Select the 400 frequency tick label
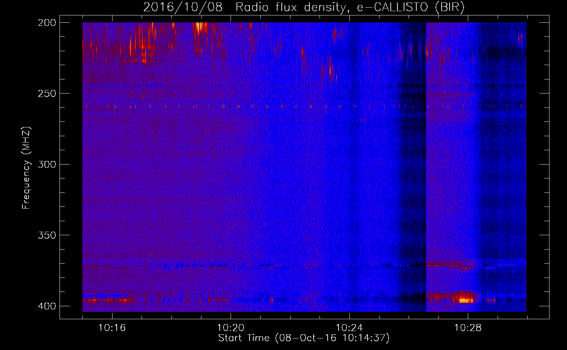Viewport: 567px width, 350px height. (47, 306)
